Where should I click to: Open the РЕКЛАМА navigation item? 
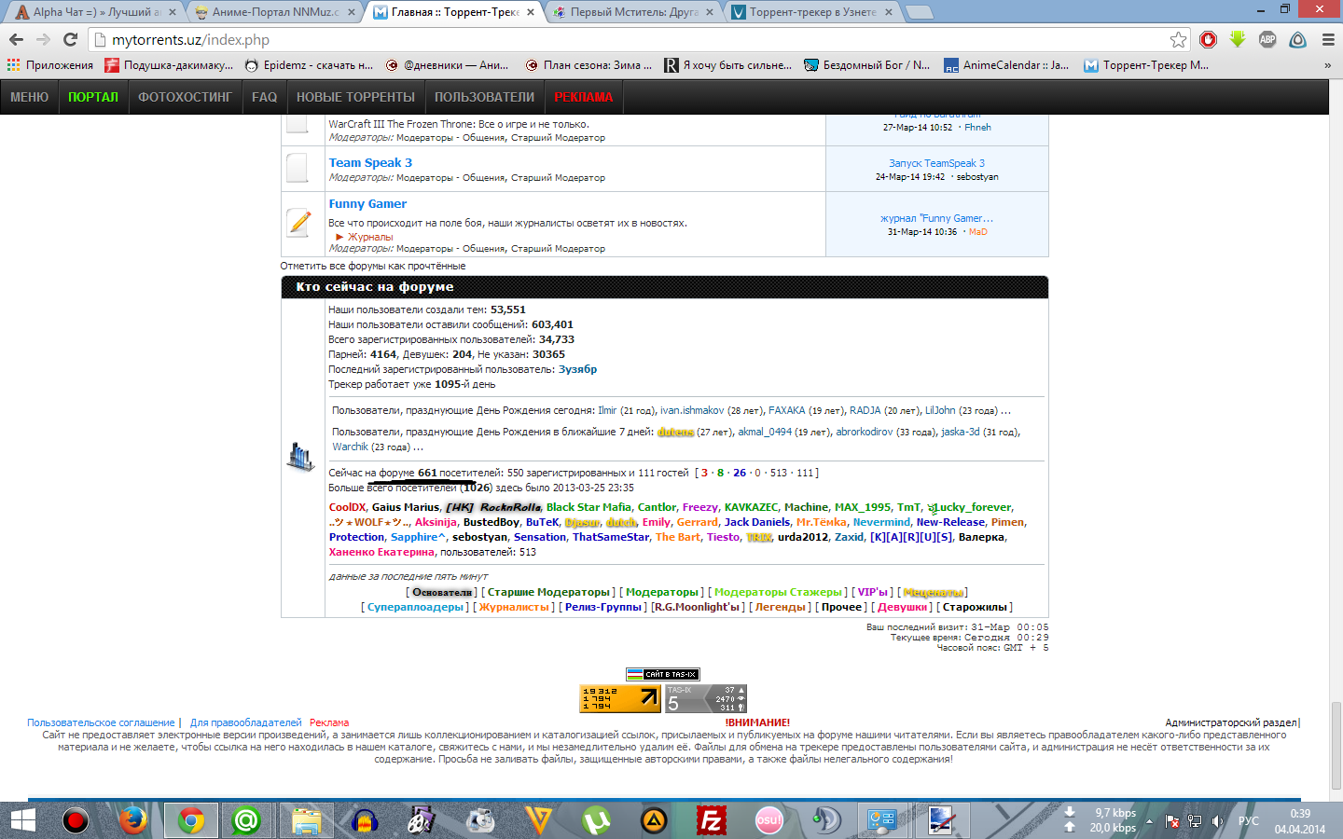[x=584, y=97]
